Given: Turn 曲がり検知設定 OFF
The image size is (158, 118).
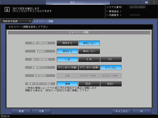Looking at the screenshot, I should coord(111,59).
